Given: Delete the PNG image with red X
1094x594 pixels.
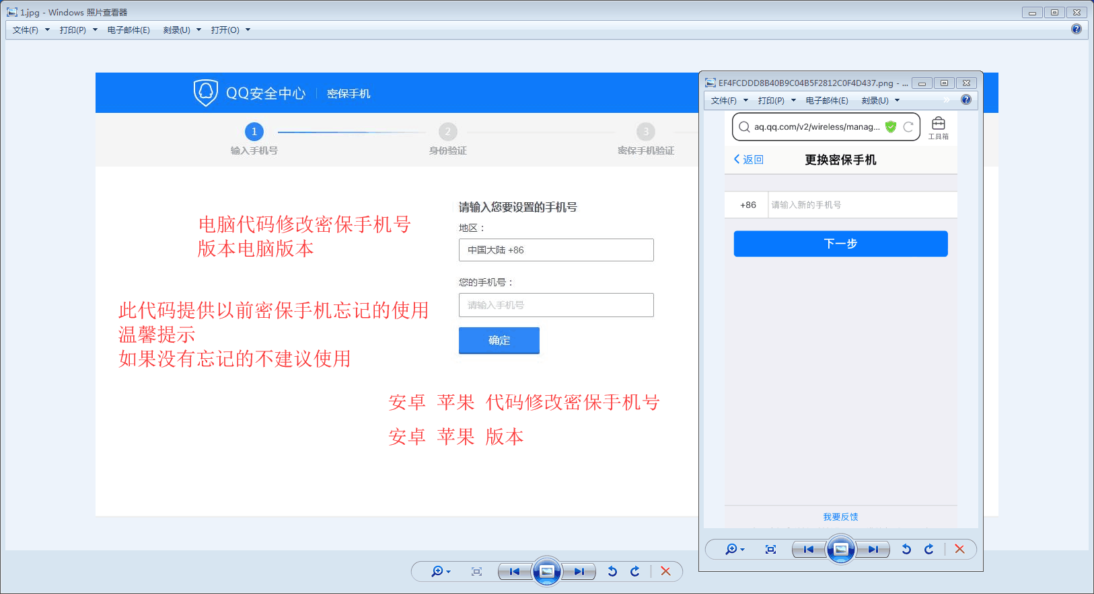Looking at the screenshot, I should click(959, 550).
